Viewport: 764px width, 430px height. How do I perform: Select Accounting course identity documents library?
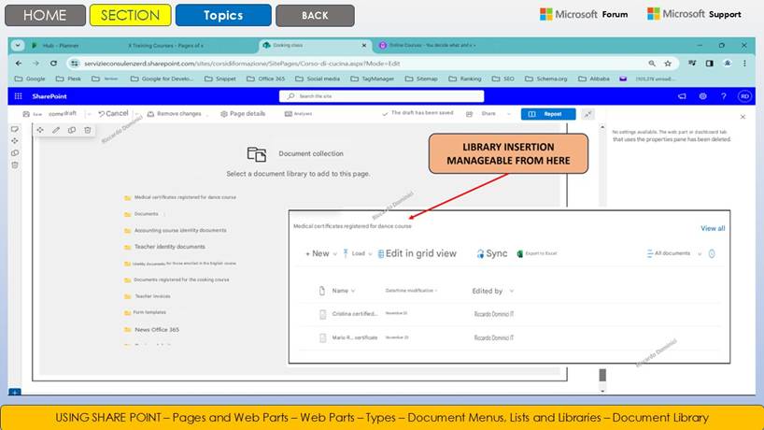(x=176, y=230)
